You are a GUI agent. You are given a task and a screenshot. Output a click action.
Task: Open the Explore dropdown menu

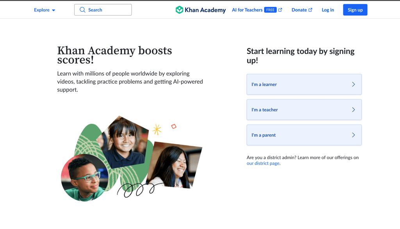coord(41,10)
